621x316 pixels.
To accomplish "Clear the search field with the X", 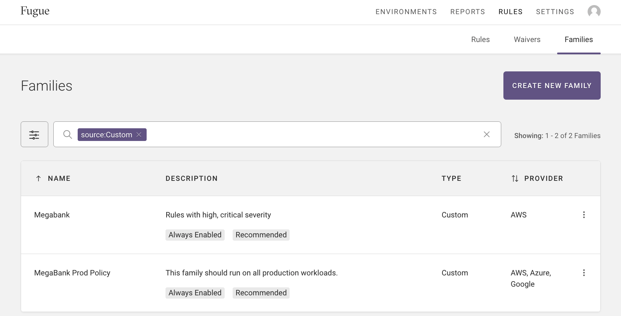I will coord(487,134).
